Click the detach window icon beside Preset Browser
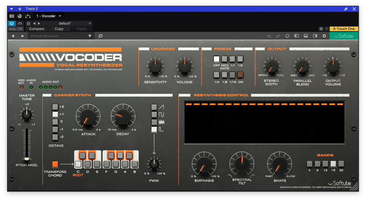The width and height of the screenshot is (366, 200). tap(101, 36)
